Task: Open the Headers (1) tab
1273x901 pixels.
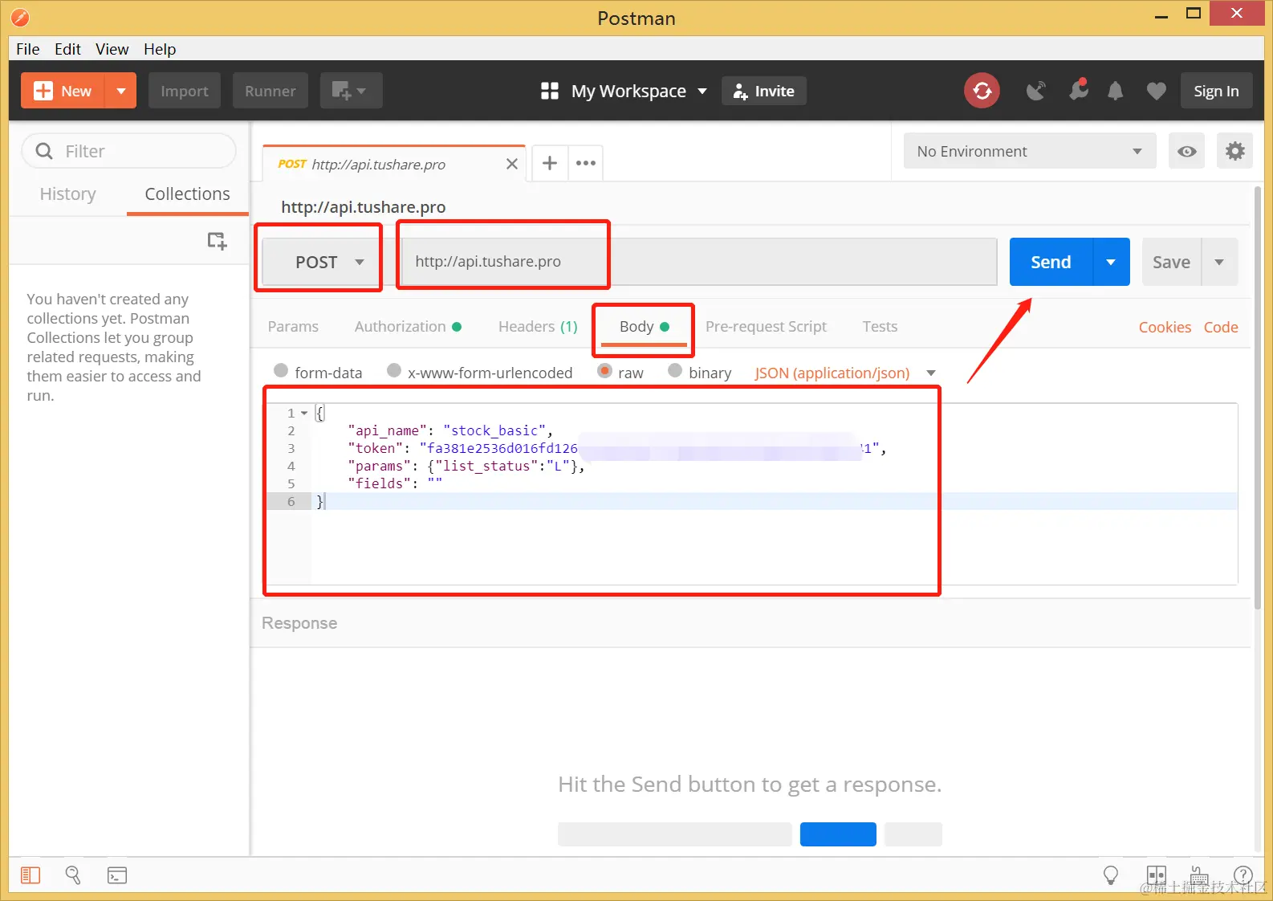Action: [538, 326]
